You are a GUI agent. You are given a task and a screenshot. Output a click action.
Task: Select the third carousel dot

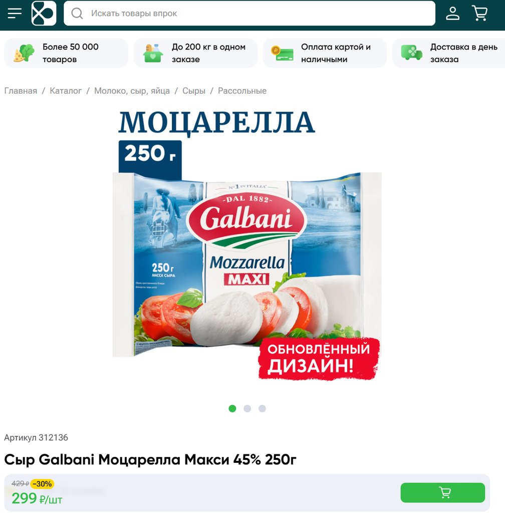click(x=262, y=408)
